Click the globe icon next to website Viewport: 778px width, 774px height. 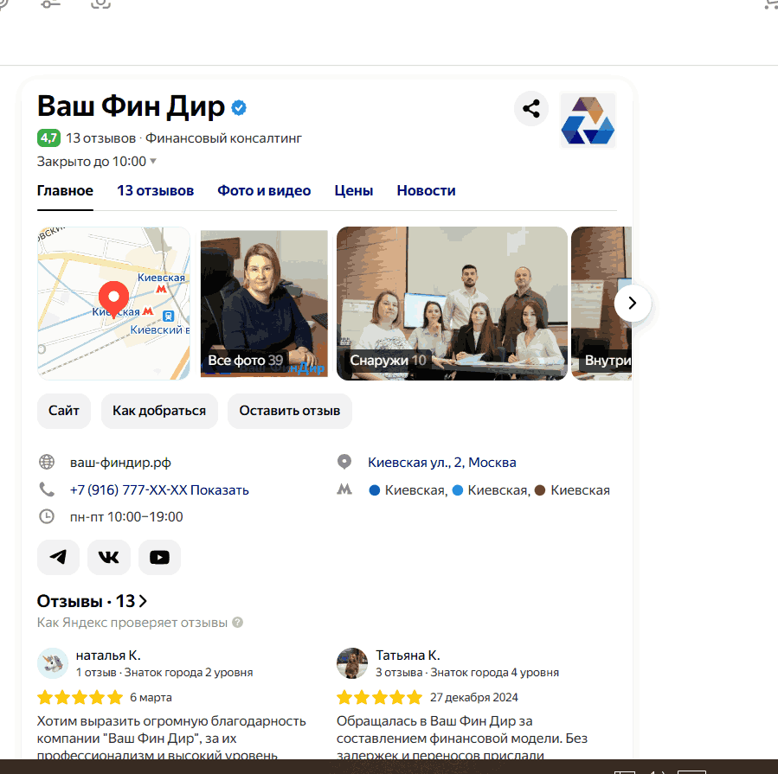coord(47,462)
